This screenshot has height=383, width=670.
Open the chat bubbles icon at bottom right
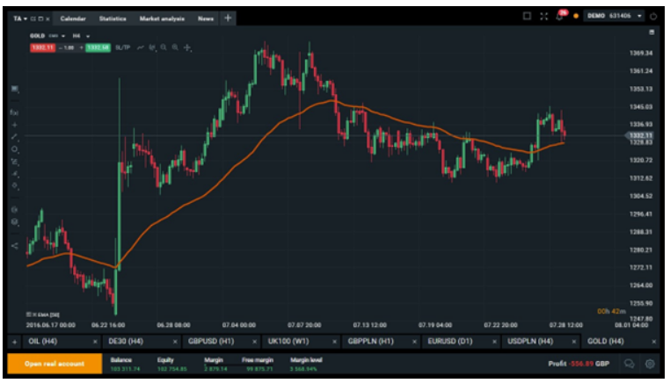pos(629,364)
